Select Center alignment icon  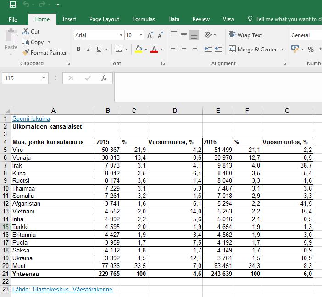pyautogui.click(x=184, y=49)
